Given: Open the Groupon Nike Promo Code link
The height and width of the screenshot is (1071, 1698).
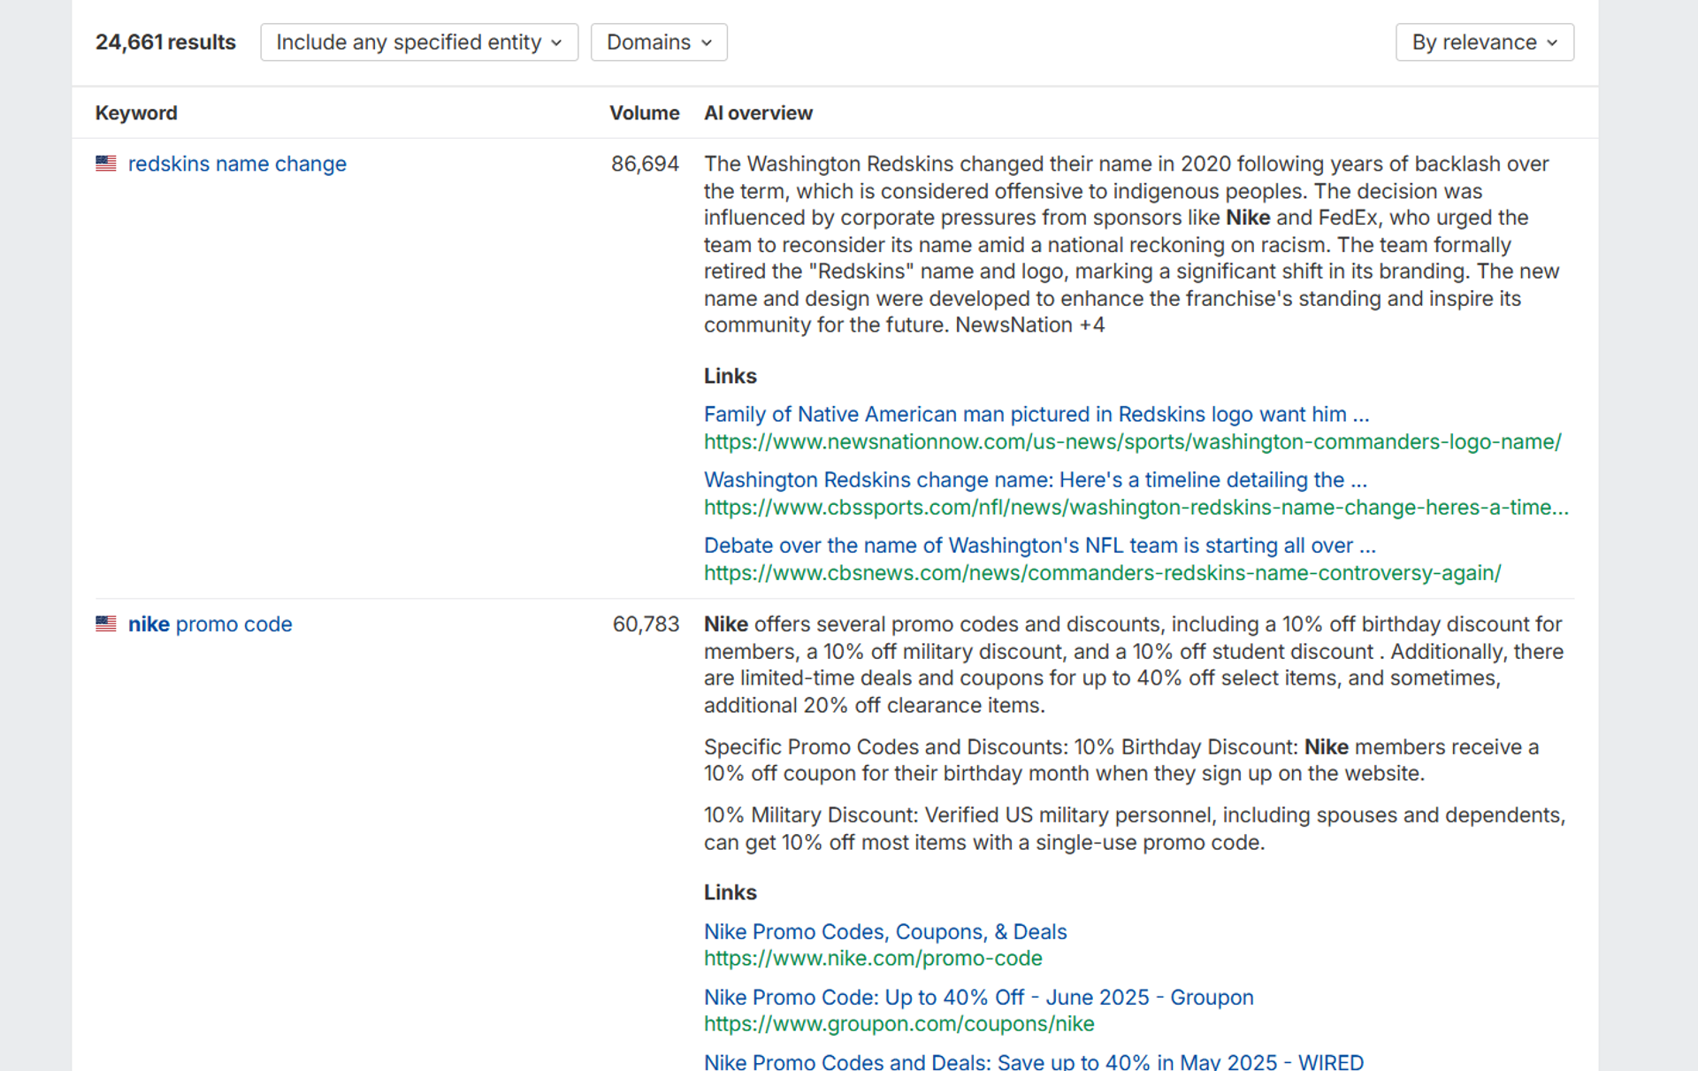Looking at the screenshot, I should click(x=979, y=997).
